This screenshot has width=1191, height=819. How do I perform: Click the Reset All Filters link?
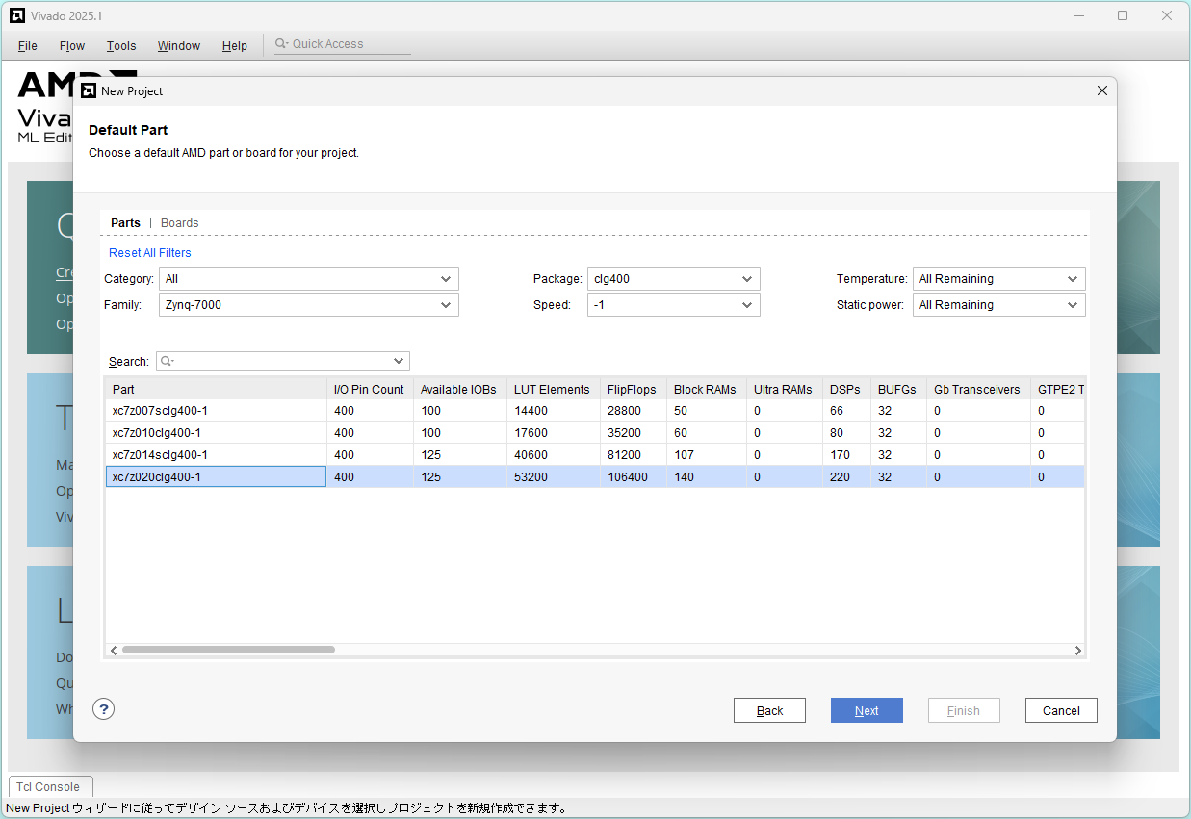coord(150,253)
